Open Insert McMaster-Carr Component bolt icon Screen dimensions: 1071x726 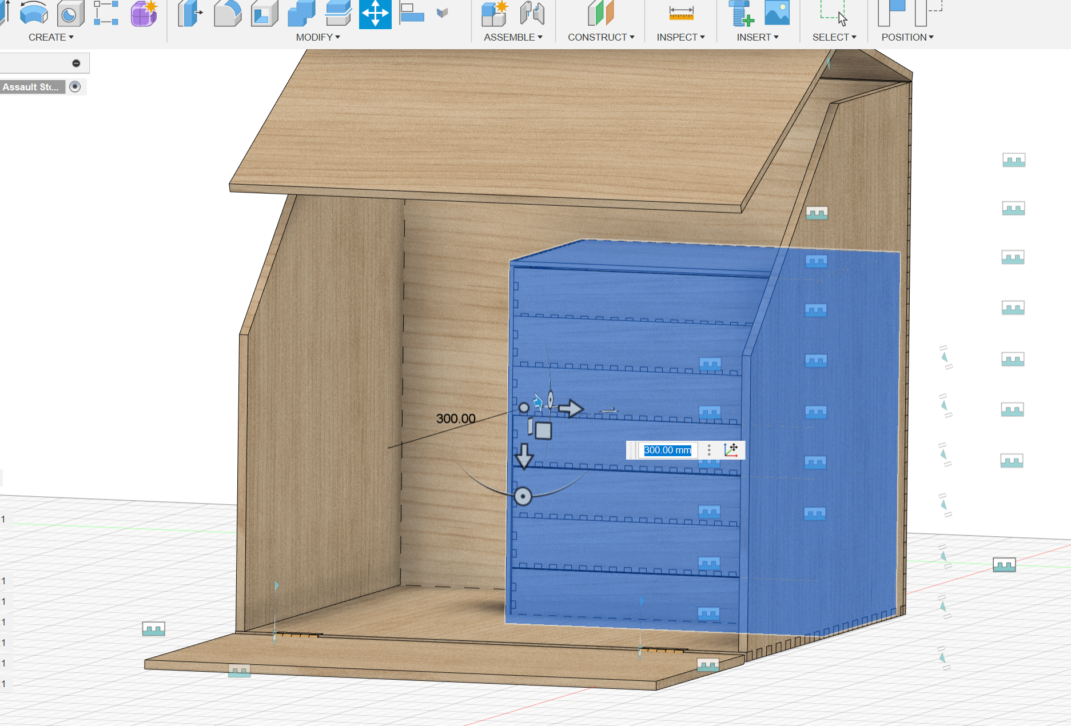click(741, 13)
